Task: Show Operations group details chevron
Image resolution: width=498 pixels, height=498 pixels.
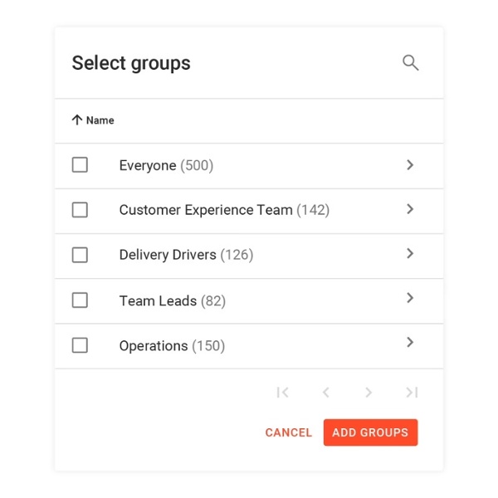Action: coord(410,342)
